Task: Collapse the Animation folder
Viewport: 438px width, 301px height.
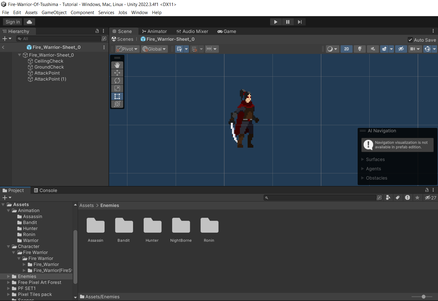Action: tap(8, 211)
